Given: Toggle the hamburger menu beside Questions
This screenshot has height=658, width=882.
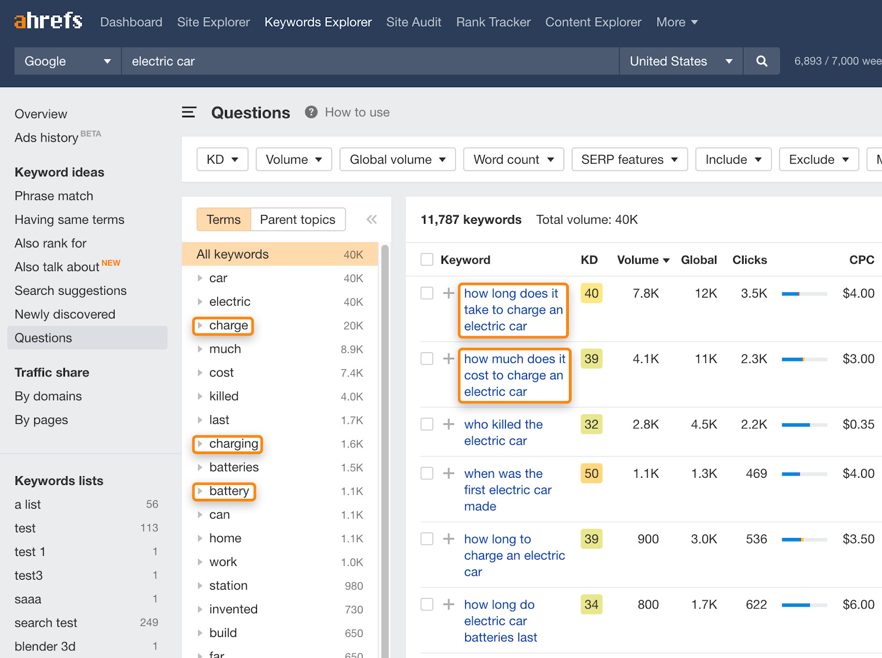Looking at the screenshot, I should (x=189, y=112).
